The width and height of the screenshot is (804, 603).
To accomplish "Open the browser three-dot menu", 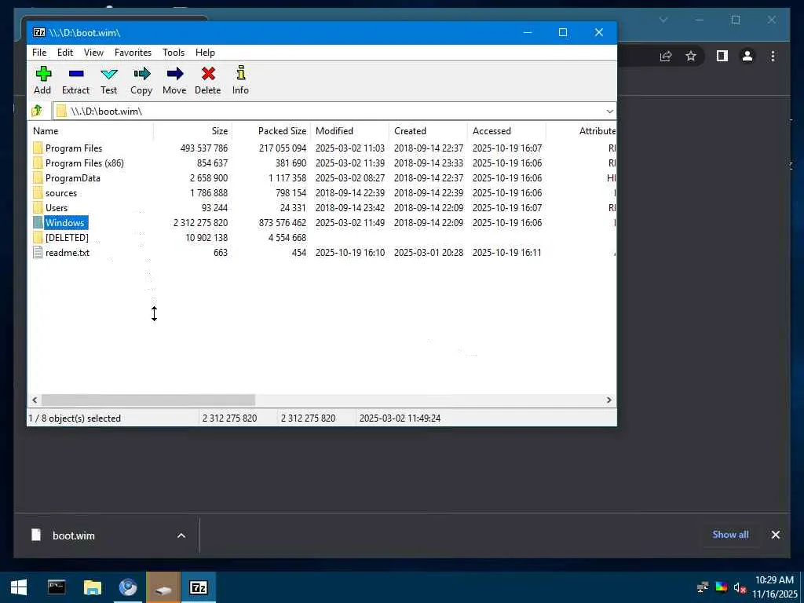I will 773,56.
